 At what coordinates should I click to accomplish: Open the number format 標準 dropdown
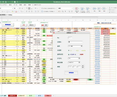click(x=72, y=8)
